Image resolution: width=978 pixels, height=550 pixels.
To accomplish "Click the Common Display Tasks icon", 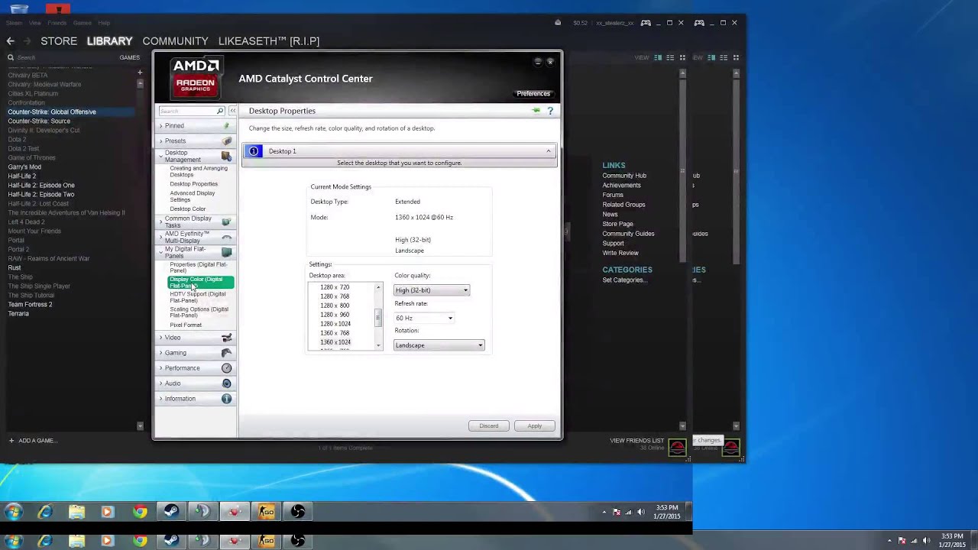I will pos(226,222).
